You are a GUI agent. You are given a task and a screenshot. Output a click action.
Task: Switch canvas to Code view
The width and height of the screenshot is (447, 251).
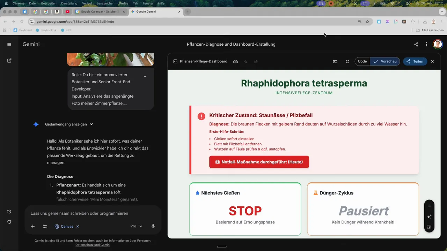point(362,61)
